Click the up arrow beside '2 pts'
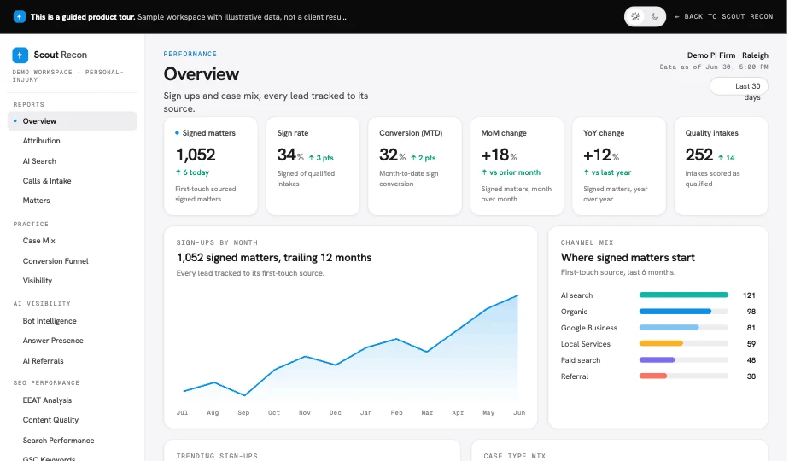Screen dimensions: 789x461 point(413,158)
